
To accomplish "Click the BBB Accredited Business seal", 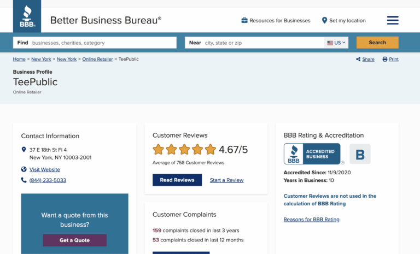I will point(312,154).
